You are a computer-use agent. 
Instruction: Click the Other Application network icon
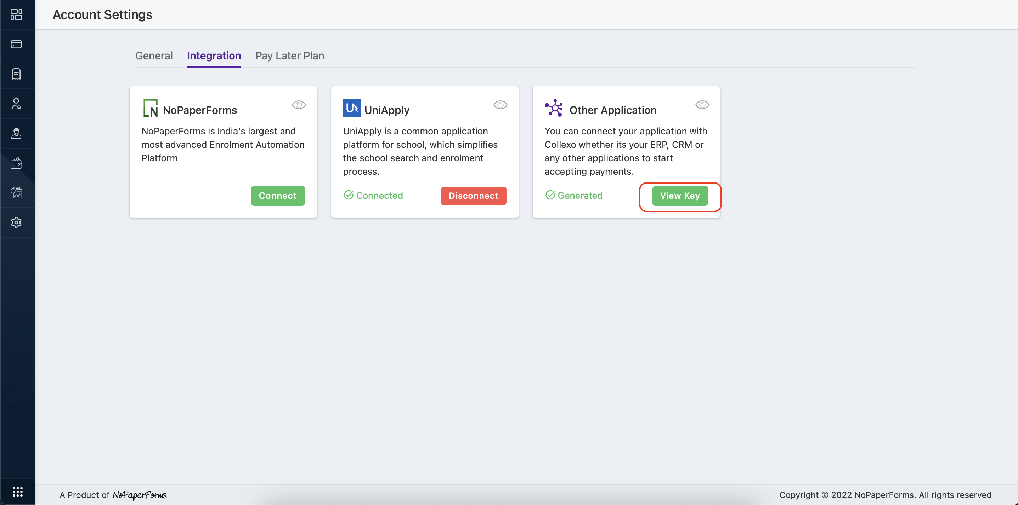554,108
